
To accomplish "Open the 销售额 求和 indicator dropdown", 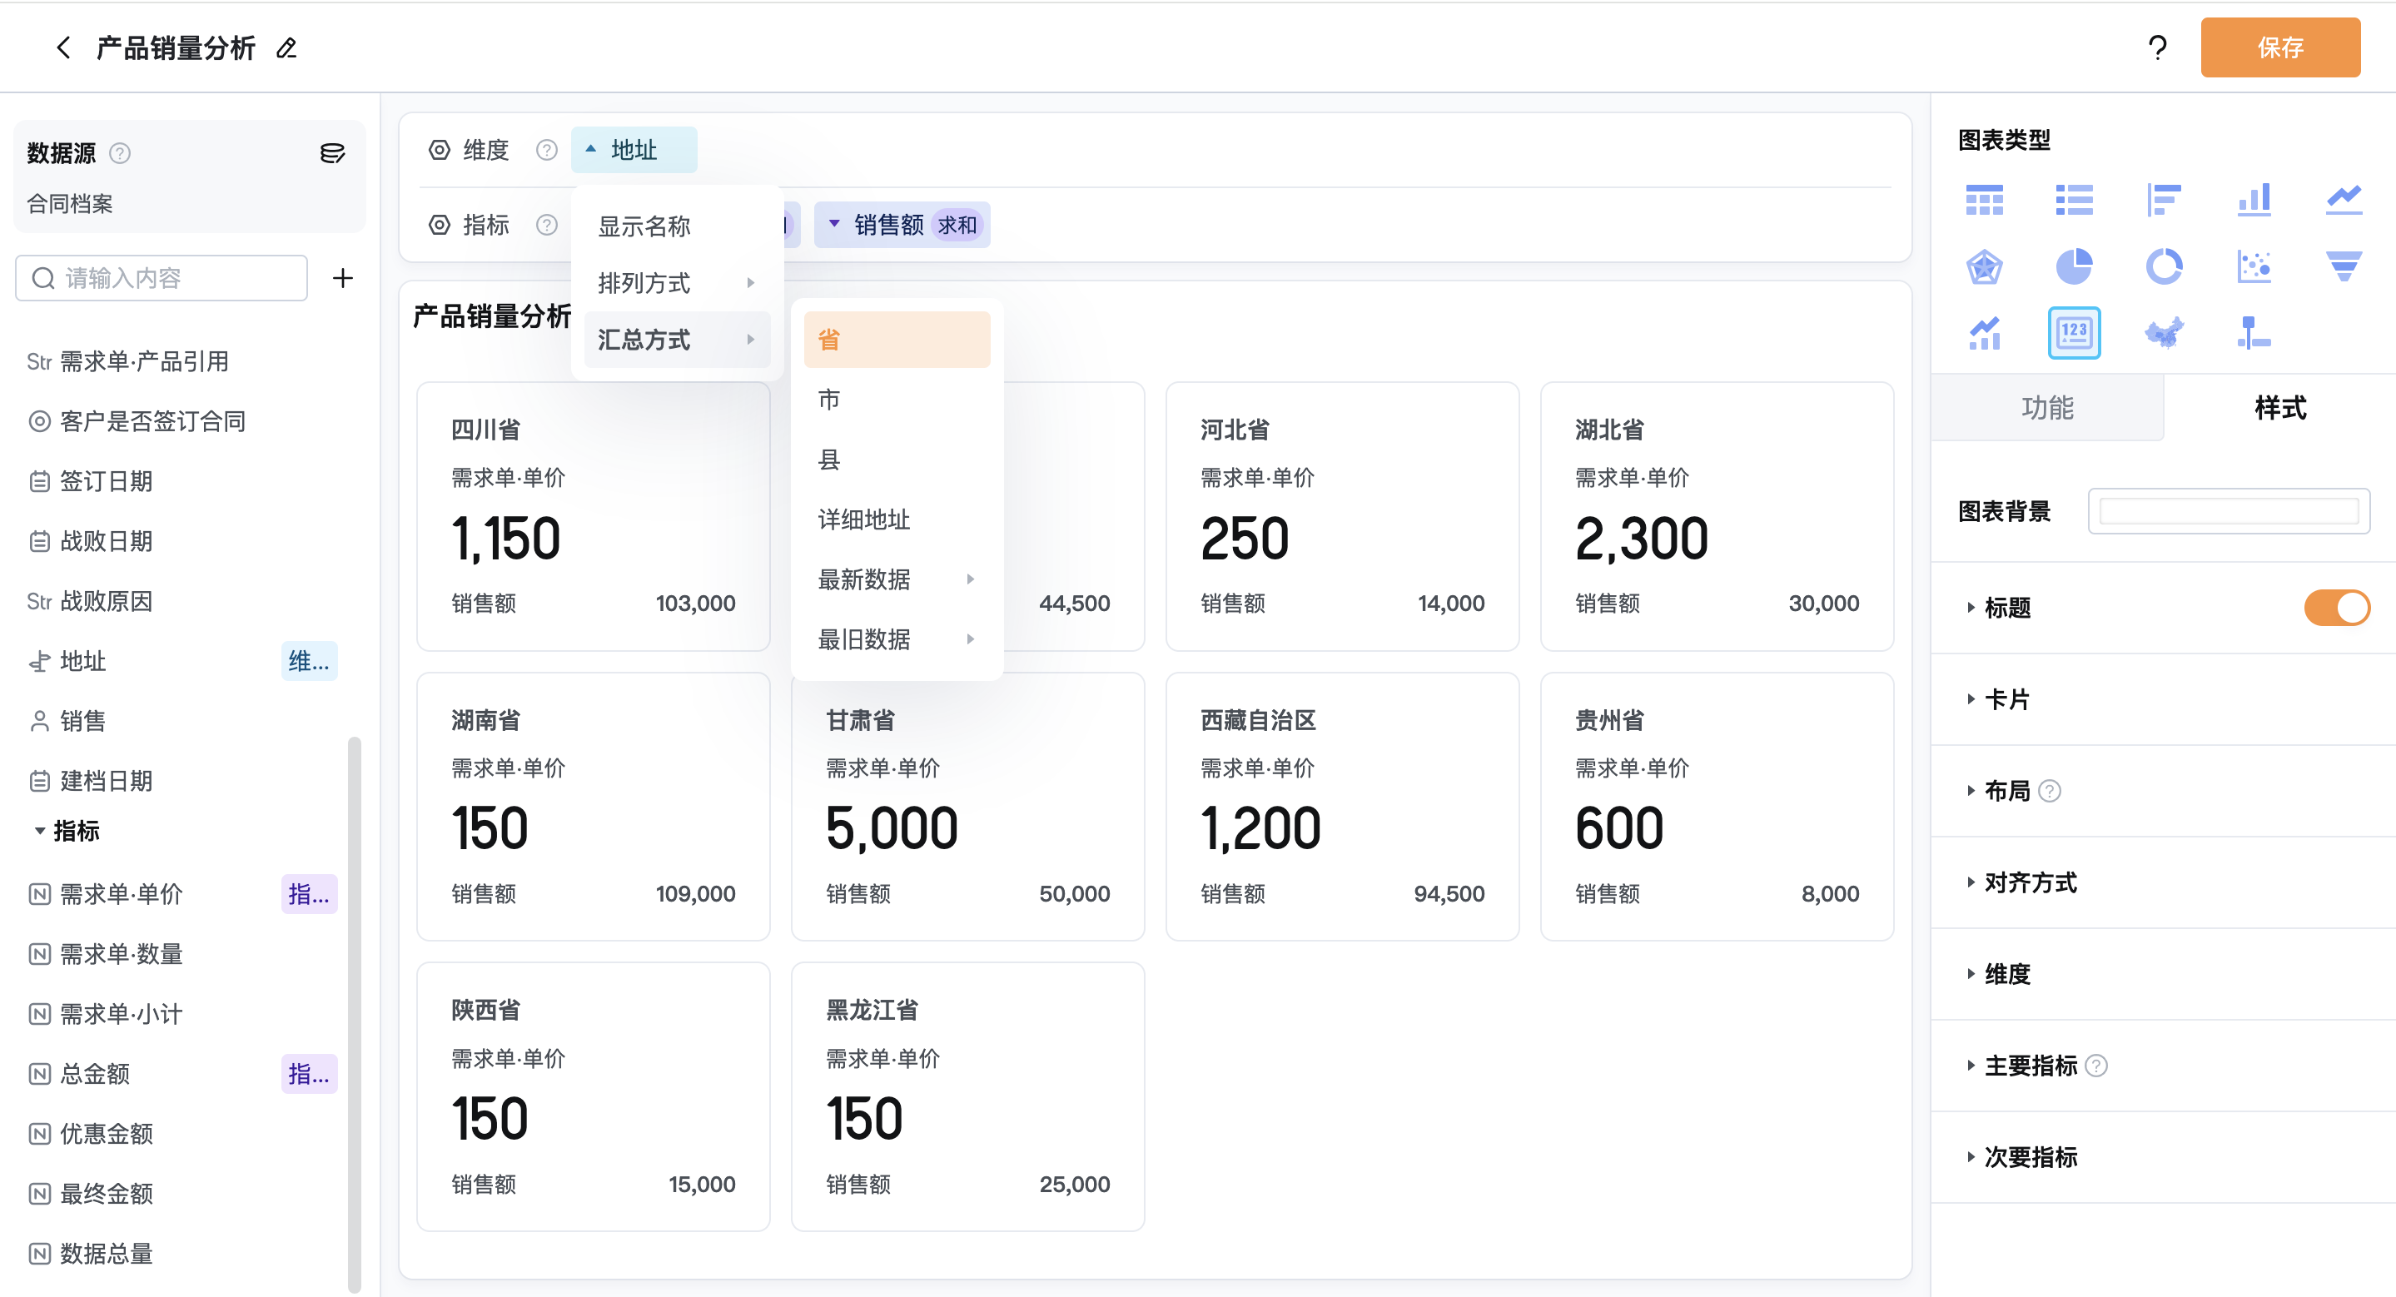I will coord(902,225).
